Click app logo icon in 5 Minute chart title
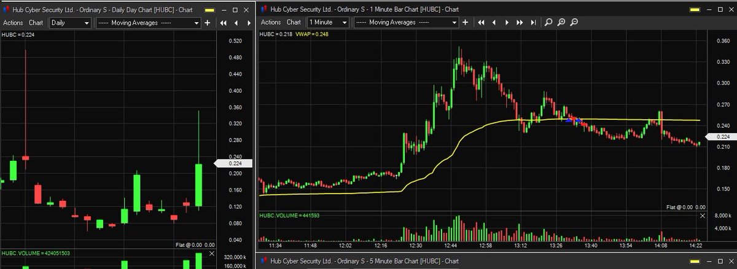Image resolution: width=737 pixels, height=269 pixels. pyautogui.click(x=263, y=261)
